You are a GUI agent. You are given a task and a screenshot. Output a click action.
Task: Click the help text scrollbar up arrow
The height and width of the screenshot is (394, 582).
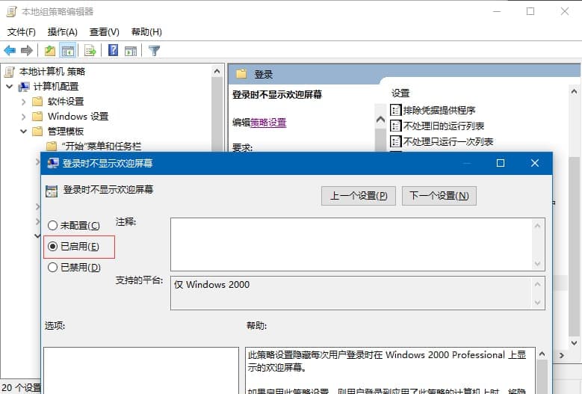tap(542, 354)
